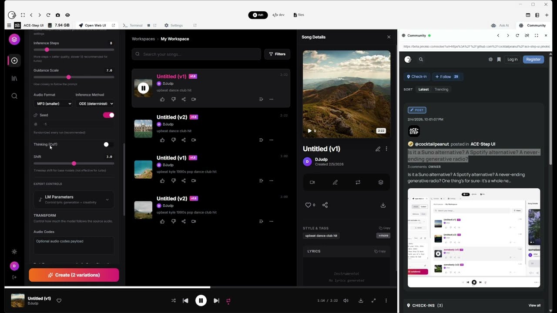Like the song with heart in Song Details
Screen dimensions: 557x313
(x=308, y=205)
